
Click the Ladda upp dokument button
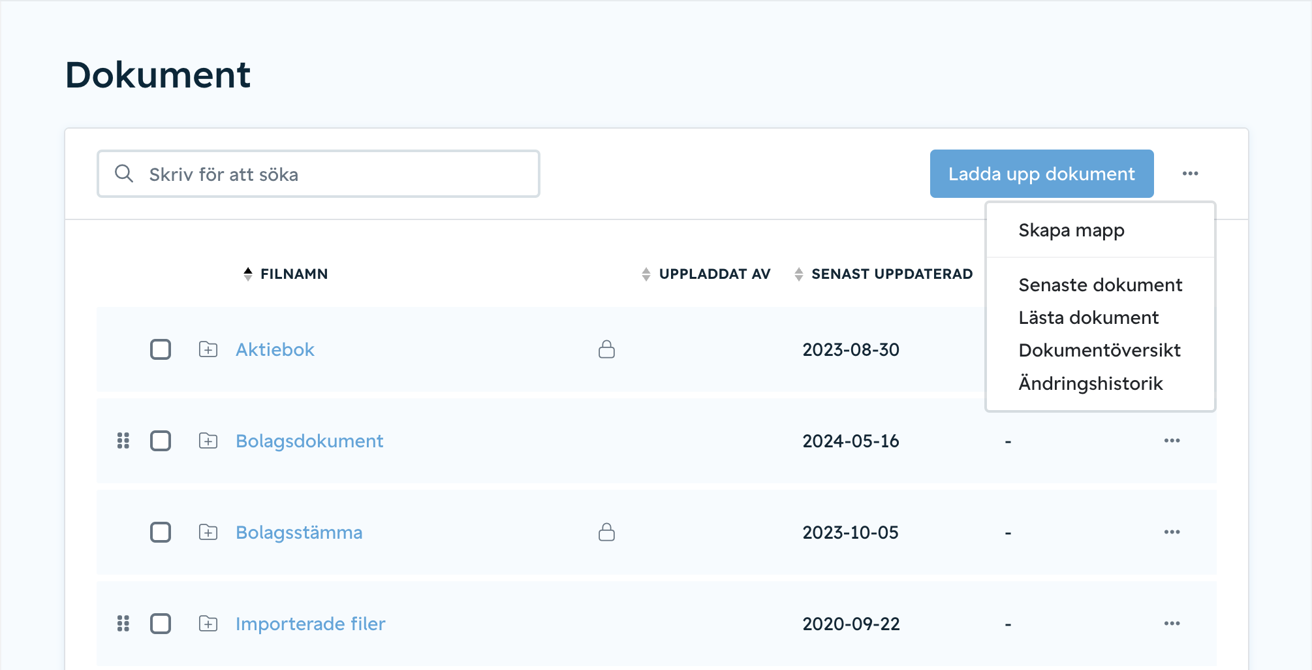point(1042,174)
